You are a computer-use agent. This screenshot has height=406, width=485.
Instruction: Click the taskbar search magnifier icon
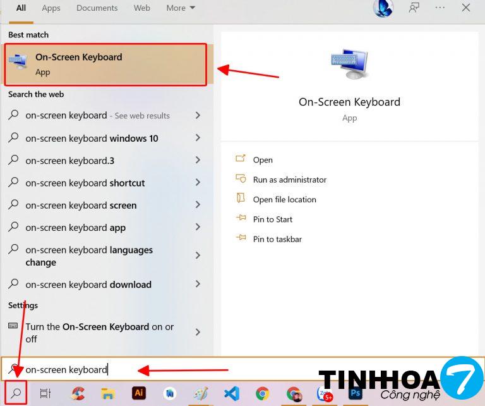[x=16, y=393]
